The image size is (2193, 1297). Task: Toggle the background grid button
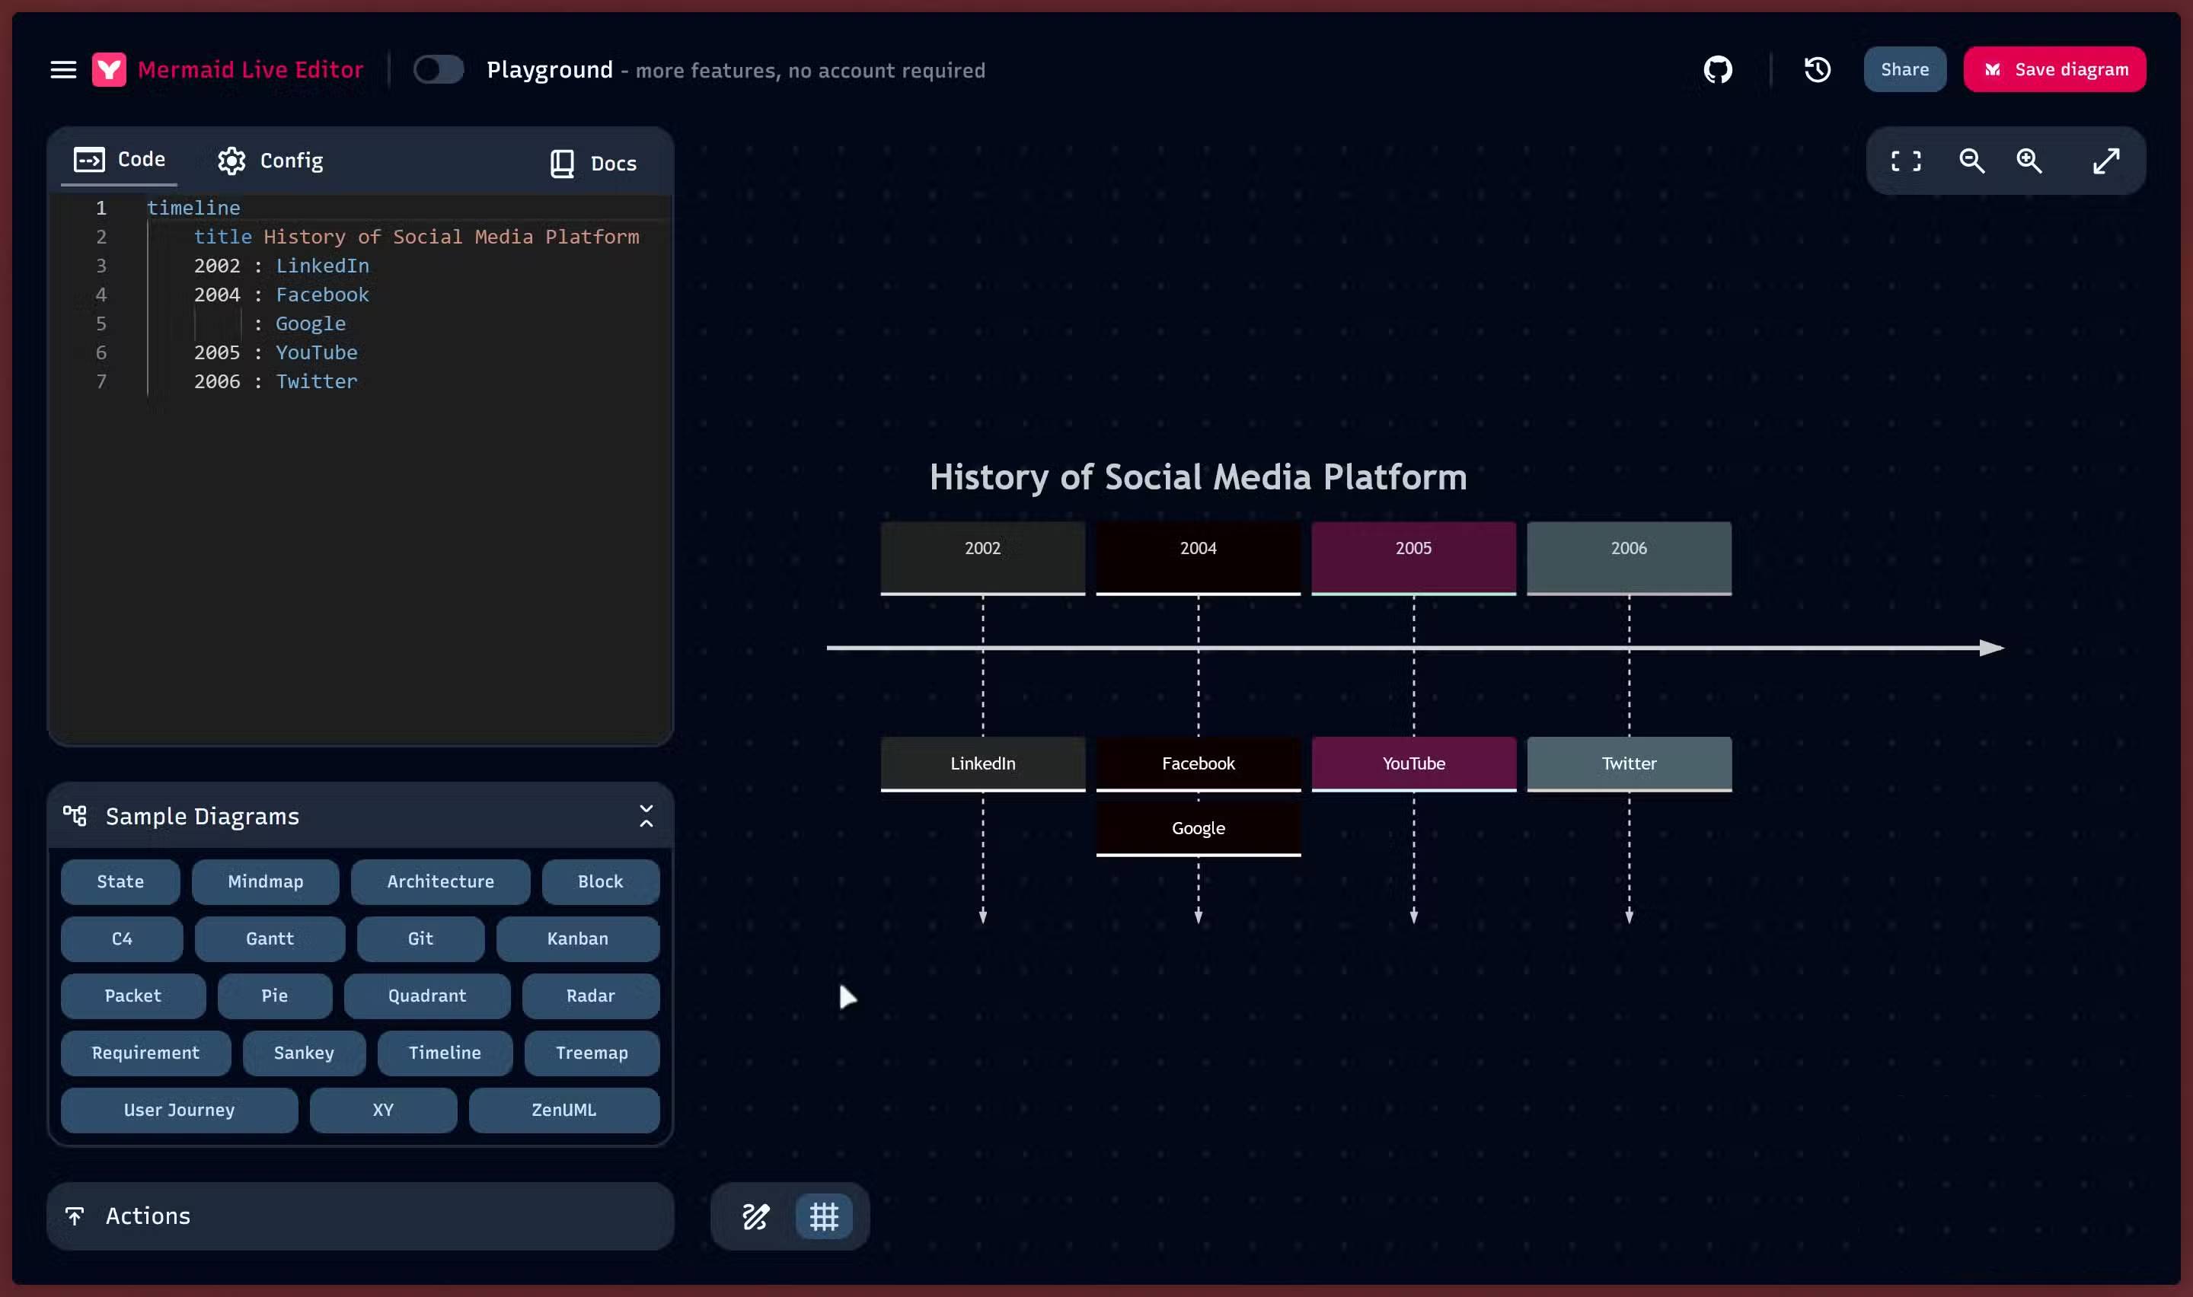pos(823,1216)
